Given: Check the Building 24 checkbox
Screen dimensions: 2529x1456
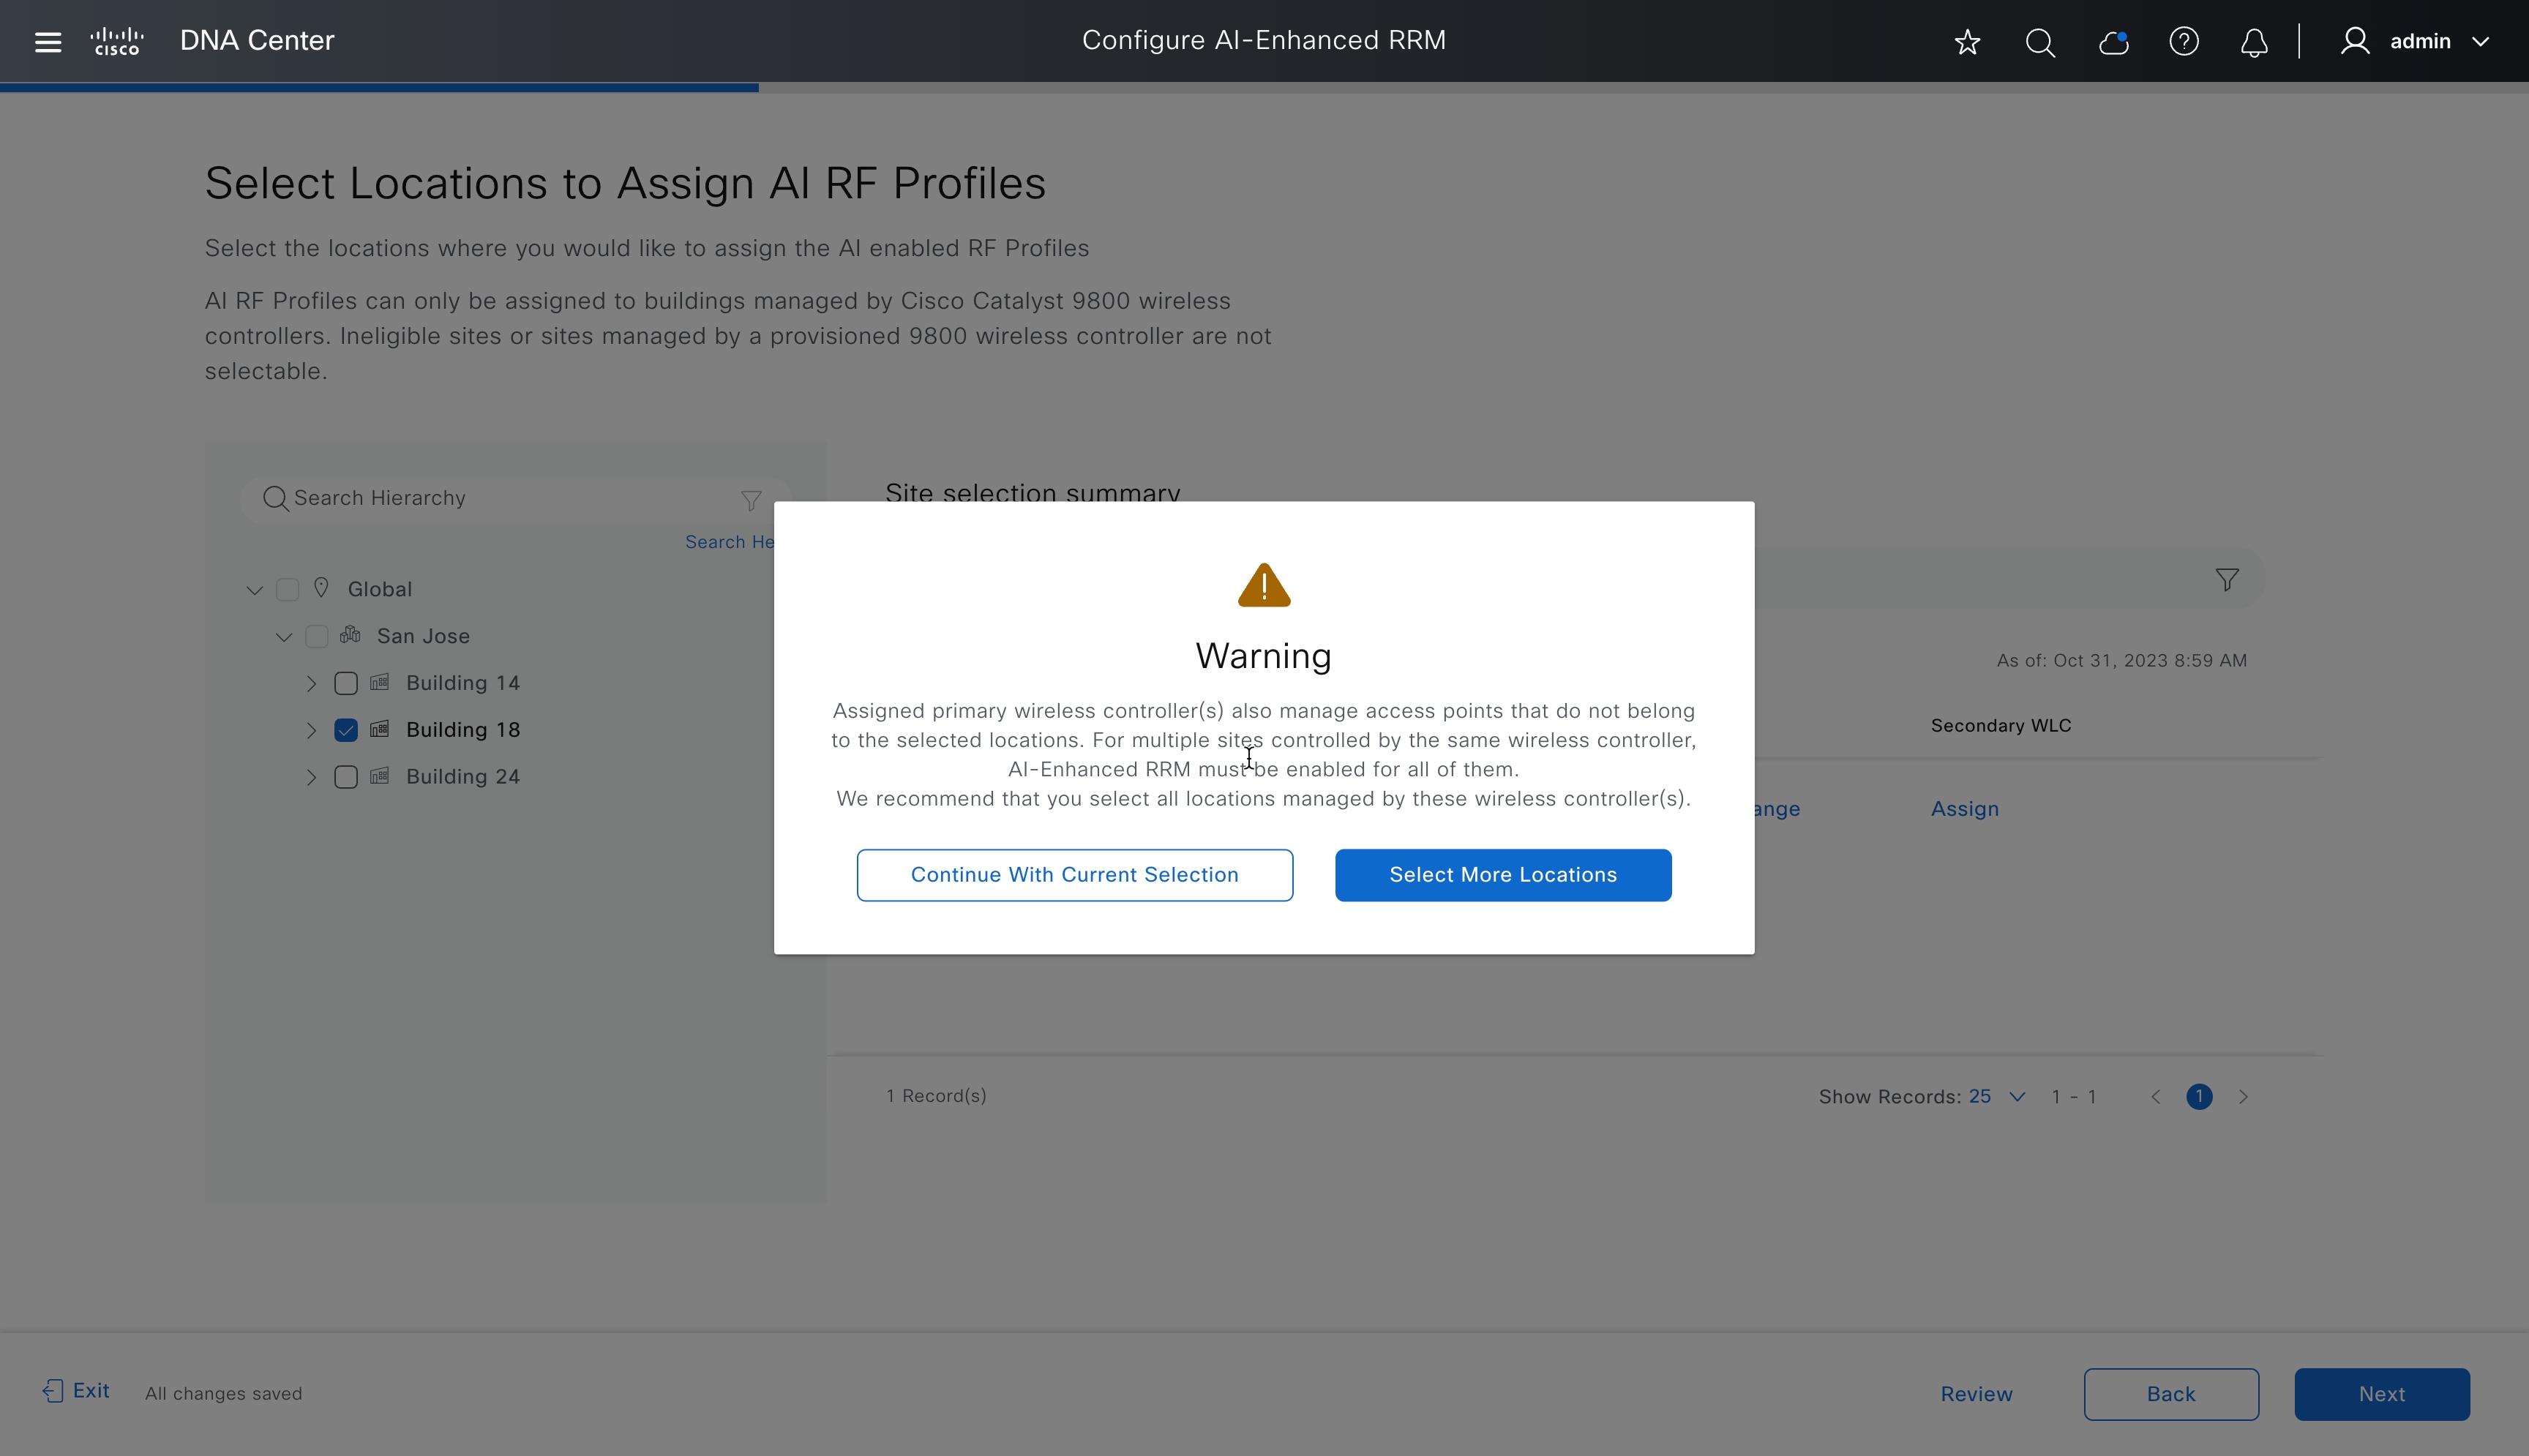Looking at the screenshot, I should (x=346, y=777).
